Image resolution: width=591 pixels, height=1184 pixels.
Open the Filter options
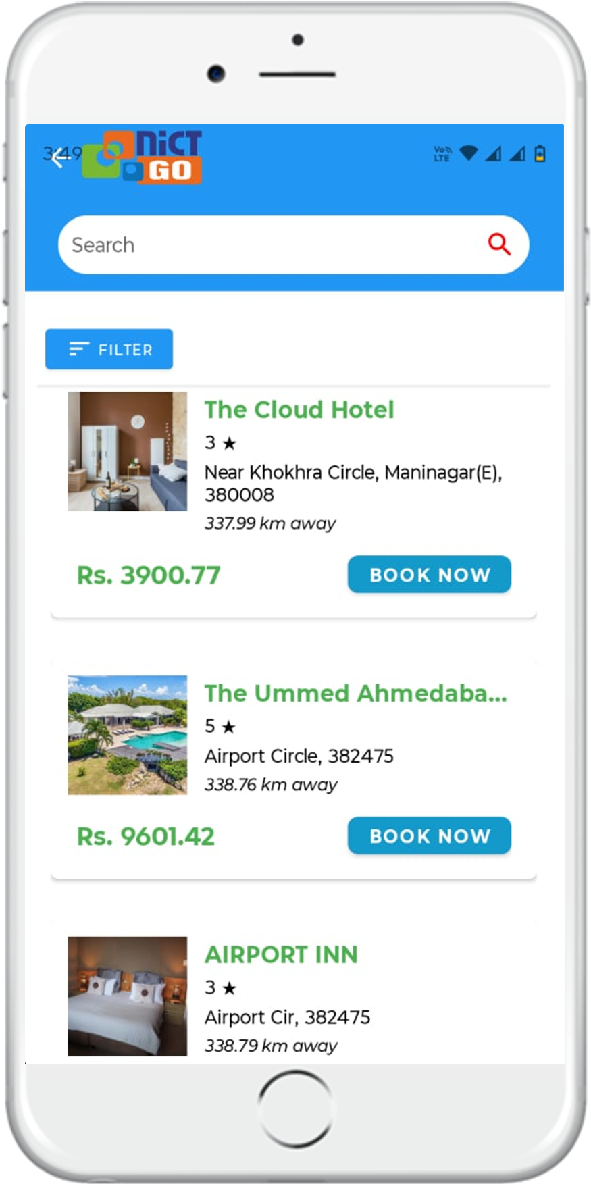pyautogui.click(x=109, y=349)
